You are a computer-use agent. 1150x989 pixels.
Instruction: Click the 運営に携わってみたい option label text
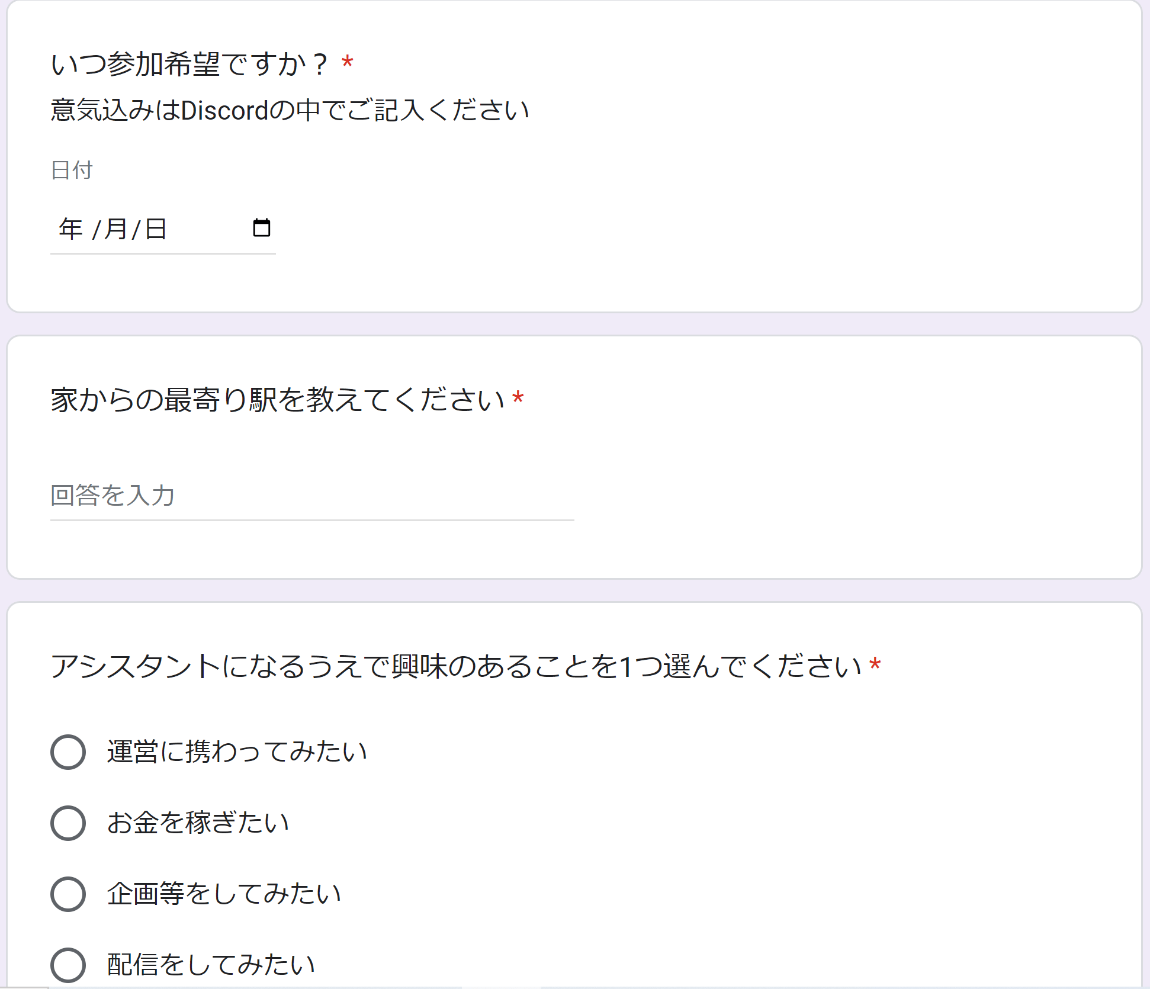point(236,750)
